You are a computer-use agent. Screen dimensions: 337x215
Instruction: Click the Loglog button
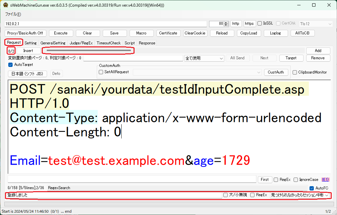(276, 33)
